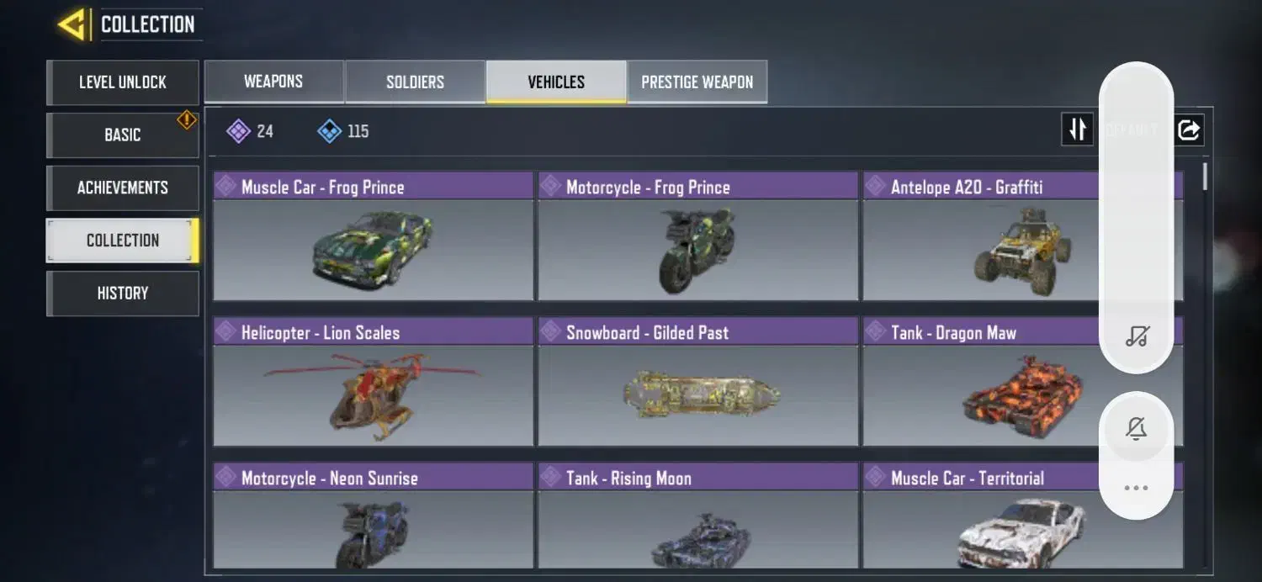This screenshot has height=582, width=1262.
Task: Select the Snowboard Gilded Past item
Action: [x=697, y=381]
